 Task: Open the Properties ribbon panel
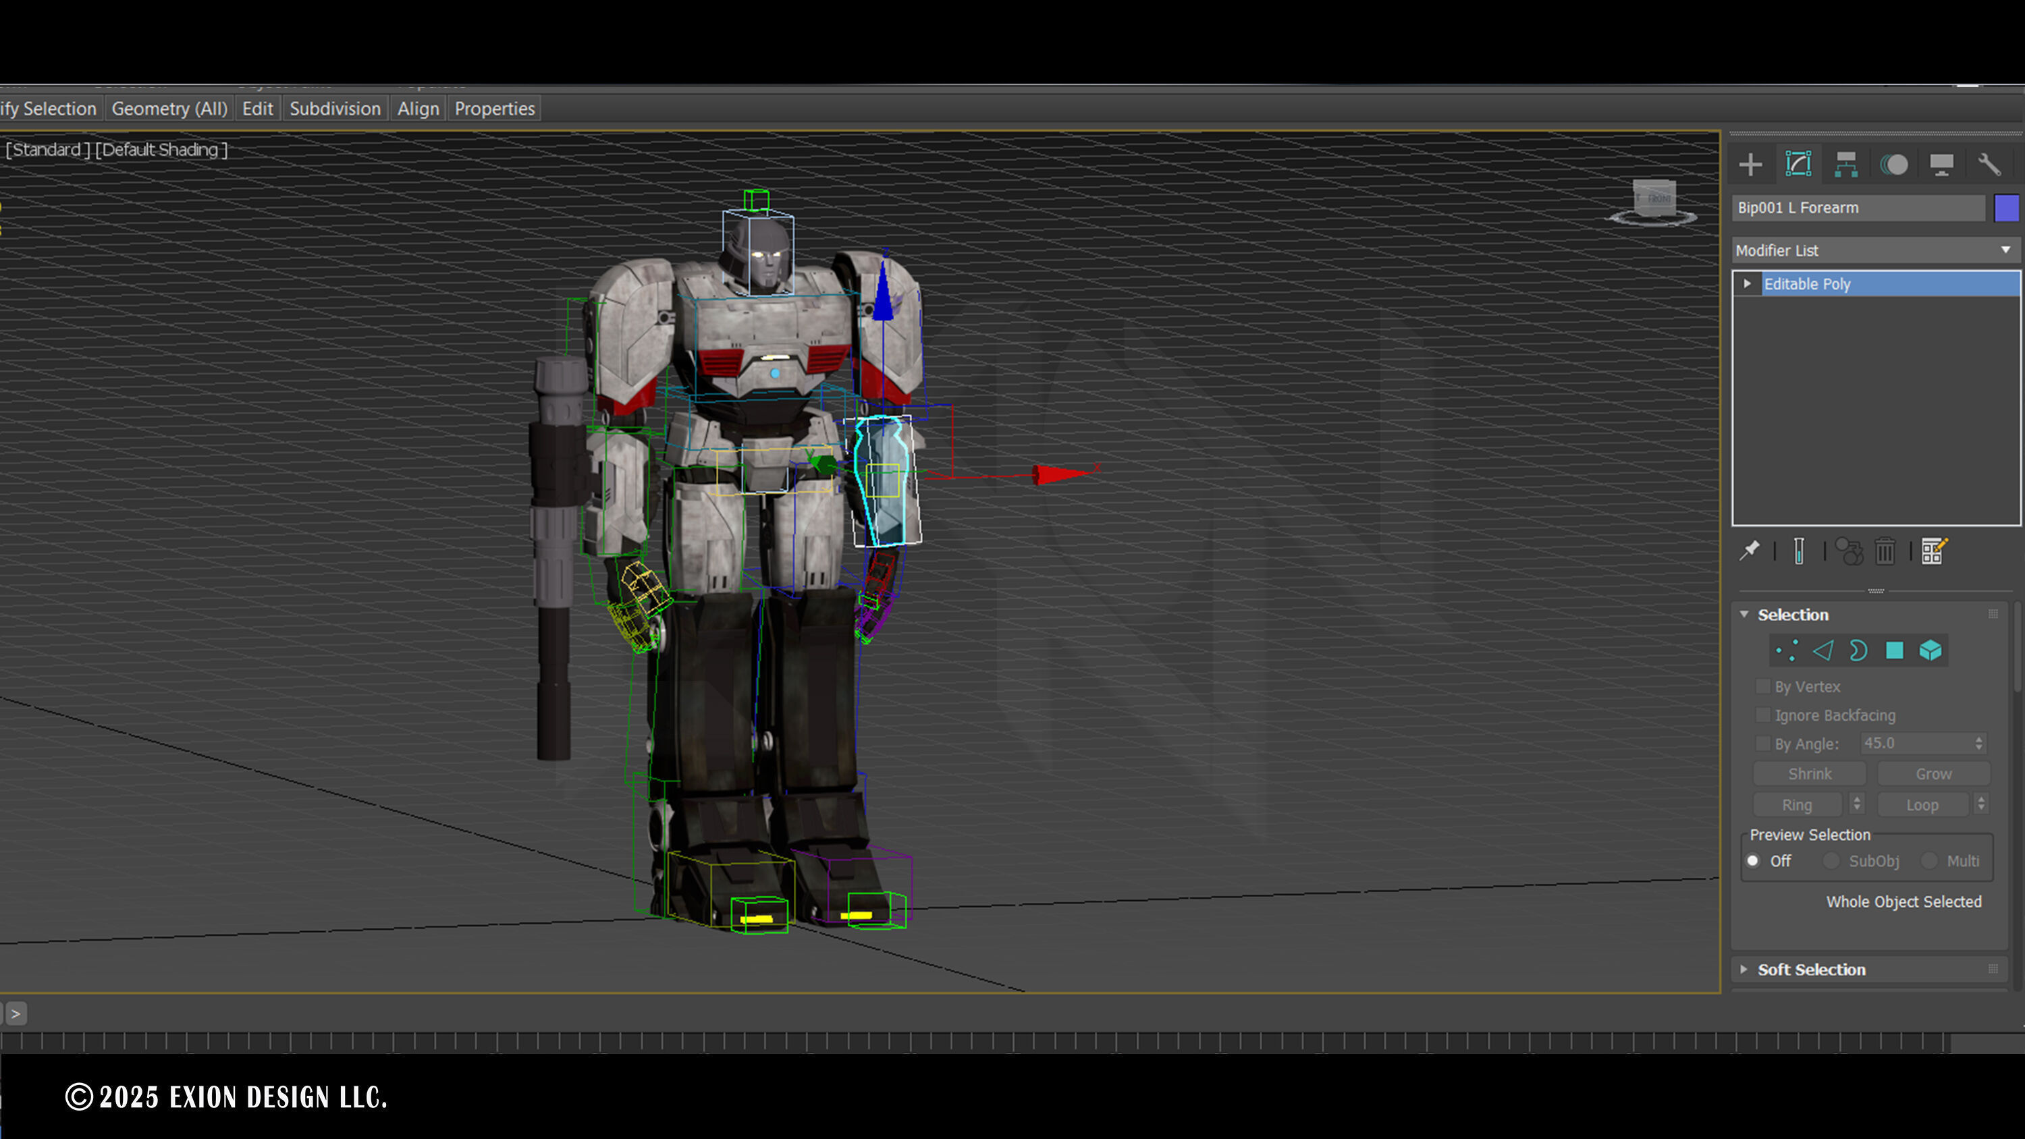coord(495,109)
